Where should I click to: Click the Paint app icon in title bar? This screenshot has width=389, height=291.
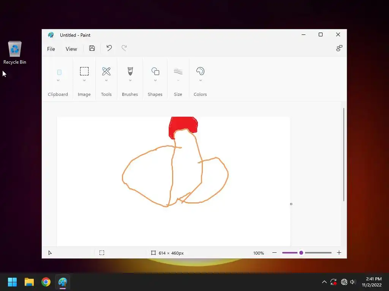tap(51, 35)
